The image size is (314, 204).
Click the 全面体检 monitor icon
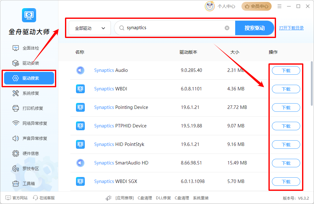click(16, 48)
